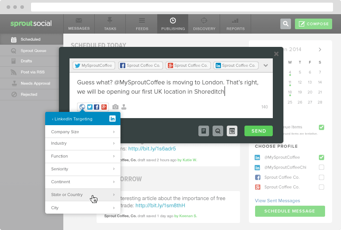The image size is (341, 230).
Task: Select day 11 in the calendar
Action: pyautogui.click(x=290, y=82)
